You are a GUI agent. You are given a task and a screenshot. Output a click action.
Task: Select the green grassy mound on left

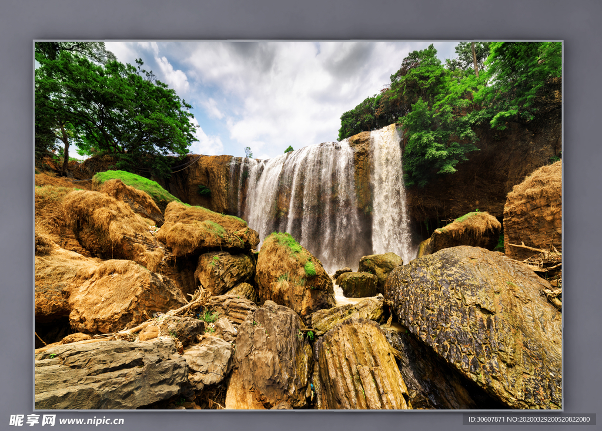[x=136, y=183]
